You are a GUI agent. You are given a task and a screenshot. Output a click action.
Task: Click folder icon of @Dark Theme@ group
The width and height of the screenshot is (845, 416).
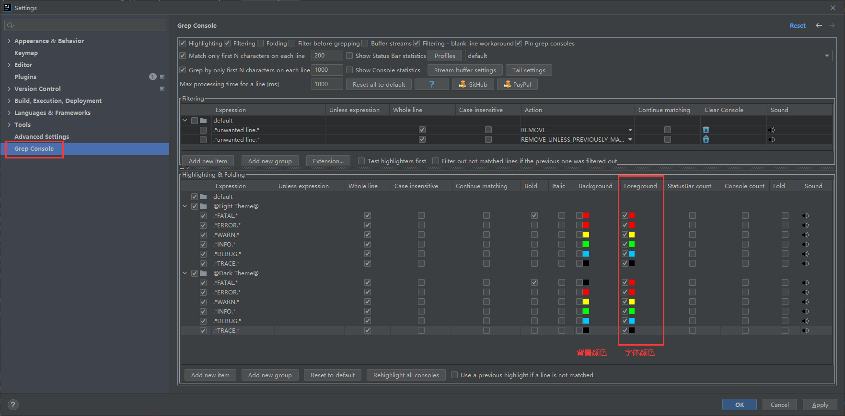(x=203, y=273)
